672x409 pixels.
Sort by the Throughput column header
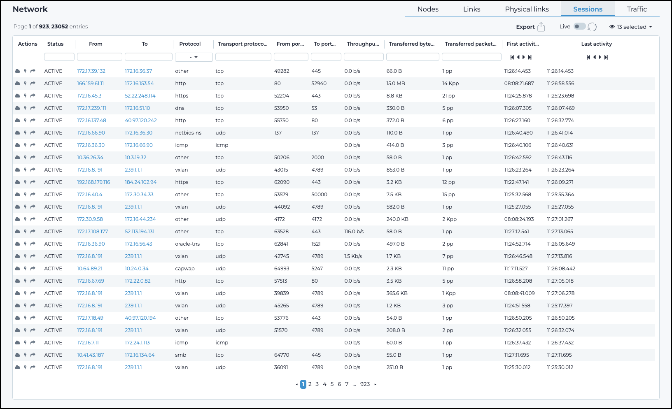pos(363,44)
